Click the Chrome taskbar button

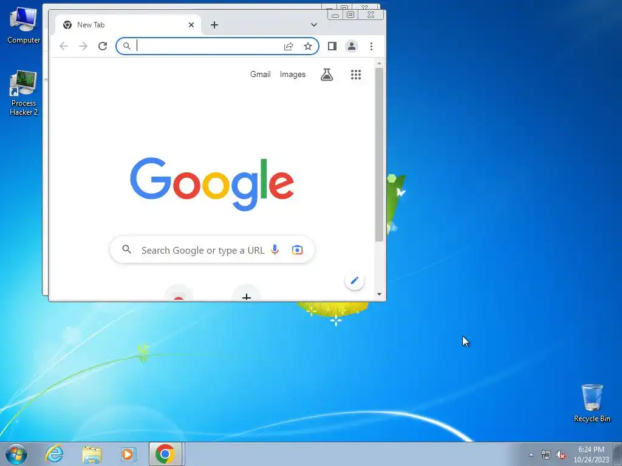coord(165,454)
